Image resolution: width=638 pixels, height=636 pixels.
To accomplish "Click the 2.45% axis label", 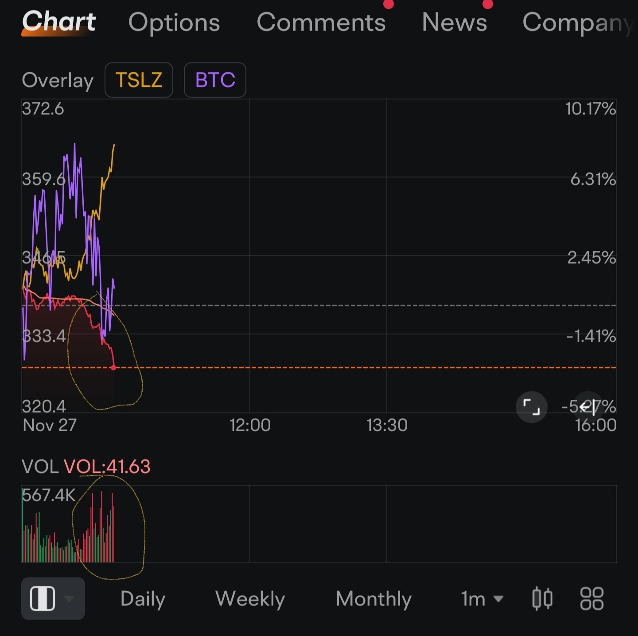I will click(x=591, y=258).
